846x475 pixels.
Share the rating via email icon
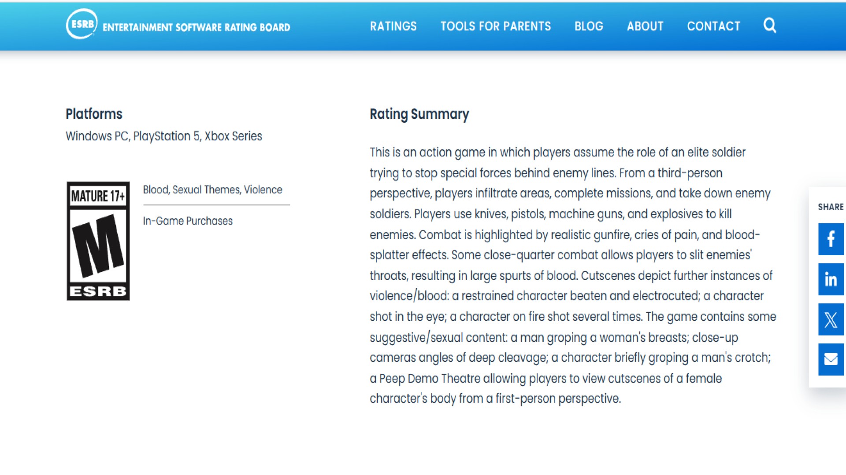click(831, 359)
